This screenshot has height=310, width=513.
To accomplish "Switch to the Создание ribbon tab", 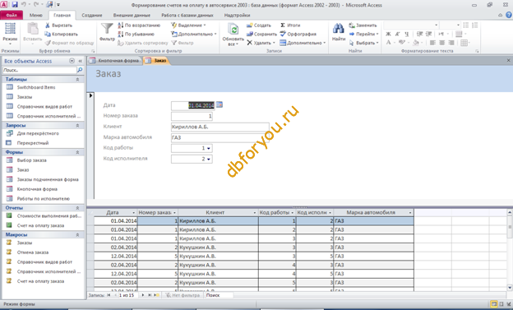I will [x=92, y=15].
